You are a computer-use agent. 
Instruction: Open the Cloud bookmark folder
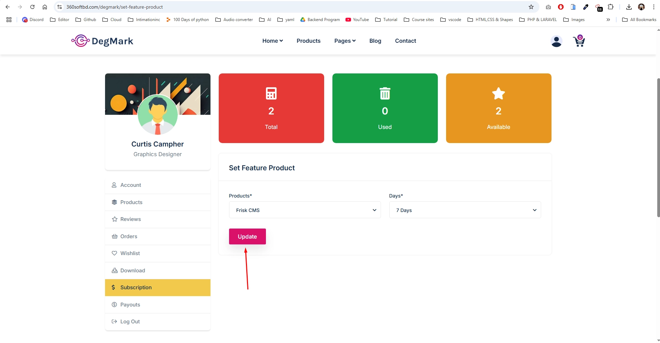coord(112,20)
